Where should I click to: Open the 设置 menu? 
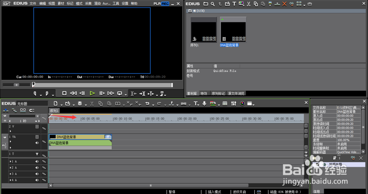click(x=125, y=4)
